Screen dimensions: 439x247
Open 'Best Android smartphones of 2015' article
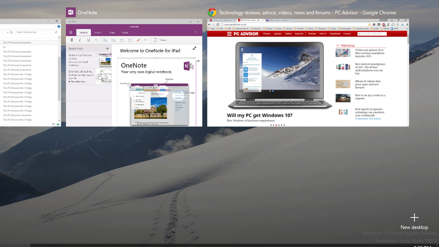(x=370, y=68)
